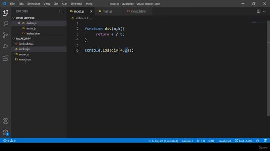Click the breadcrumb ellipsis symbol
This screenshot has height=151, width=270.
(x=91, y=18)
